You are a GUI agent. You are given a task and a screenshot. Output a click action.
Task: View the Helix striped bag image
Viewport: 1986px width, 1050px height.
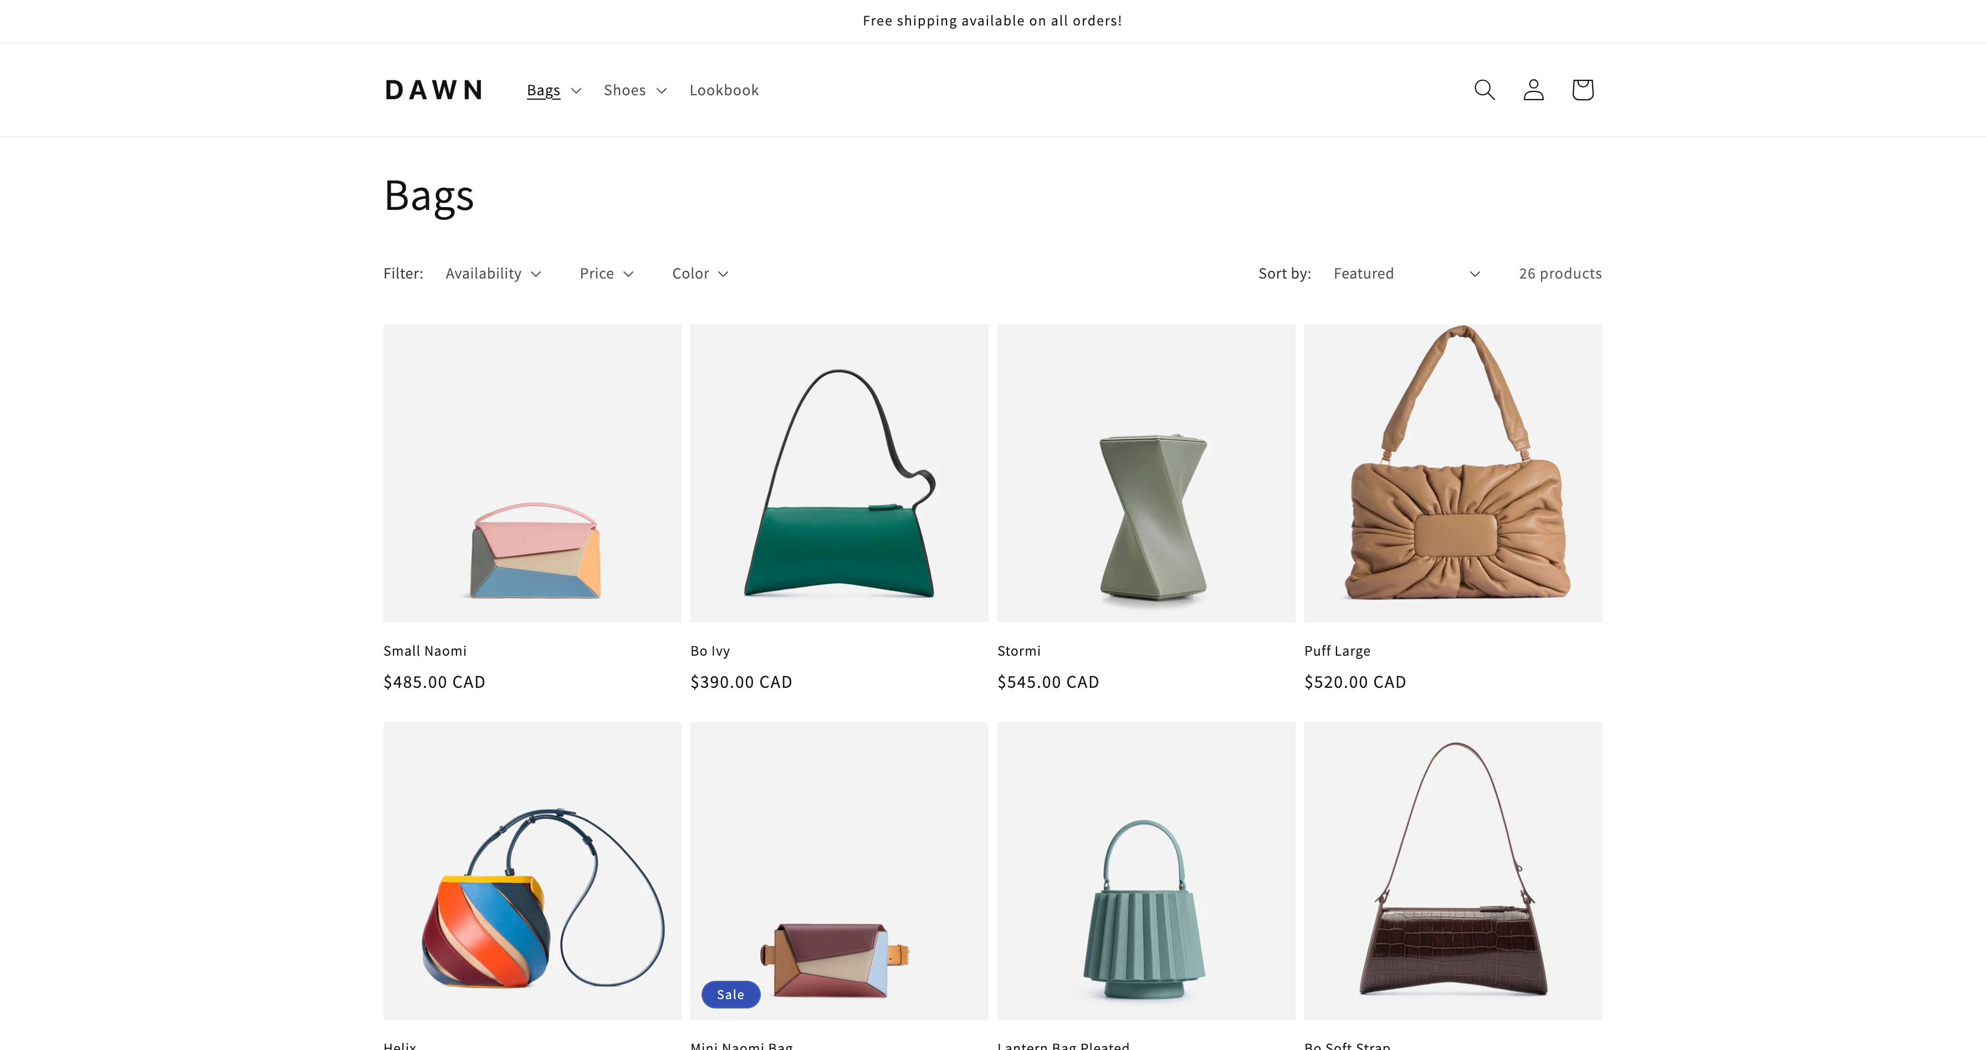click(532, 871)
